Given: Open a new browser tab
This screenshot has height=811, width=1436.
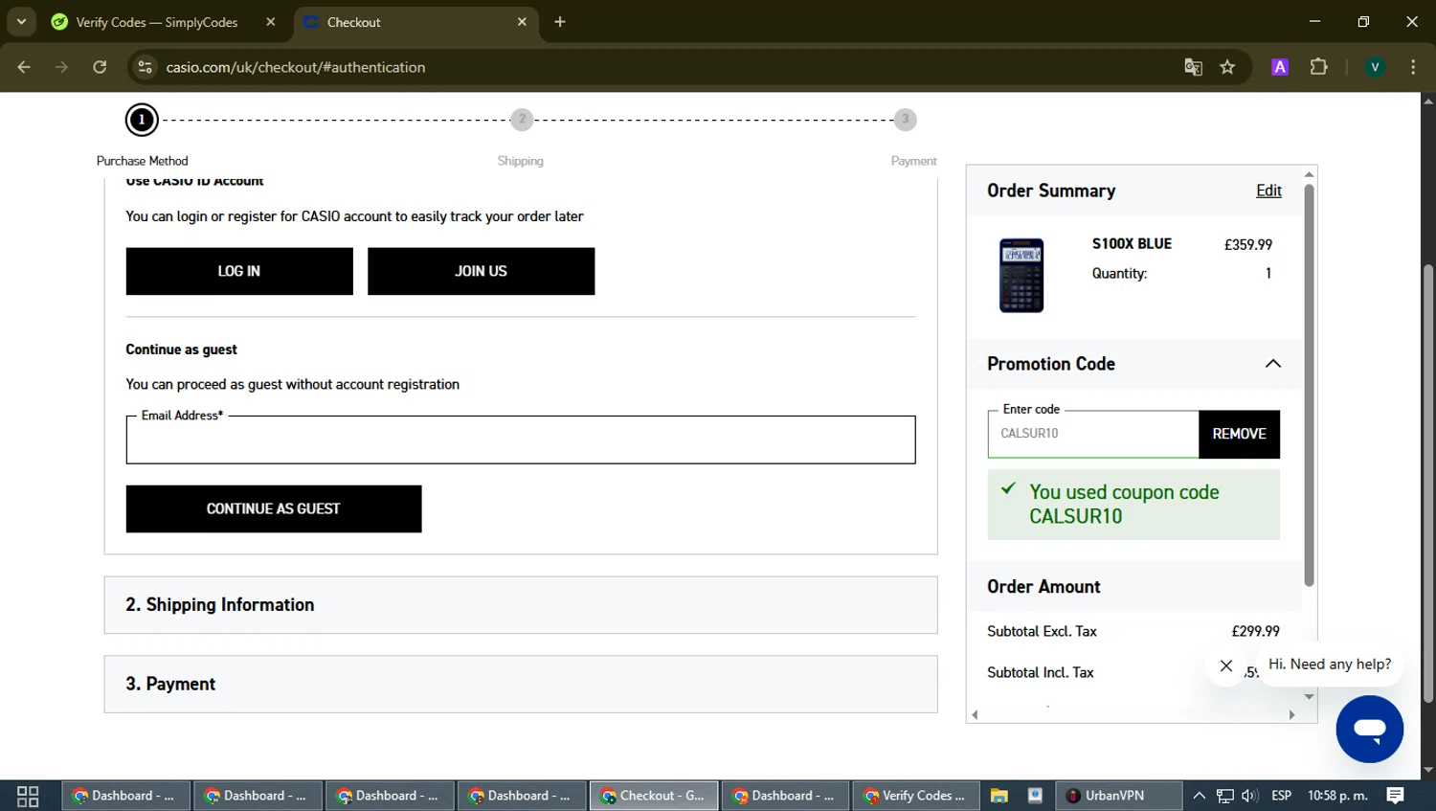Looking at the screenshot, I should coord(560,22).
